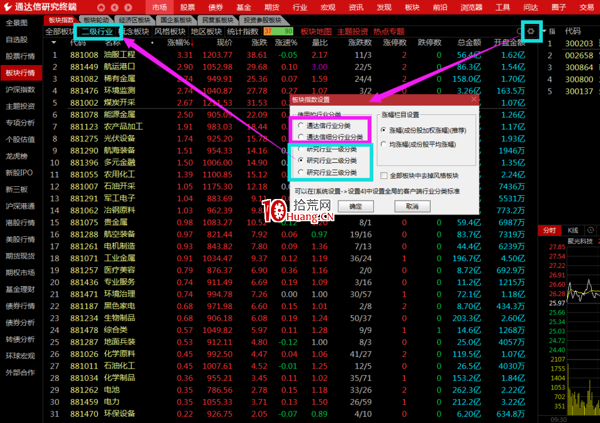Select the 地区板块 sub-tab
The image size is (600, 423).
[206, 31]
